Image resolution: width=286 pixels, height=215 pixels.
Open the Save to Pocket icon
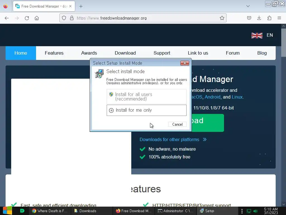(249, 18)
